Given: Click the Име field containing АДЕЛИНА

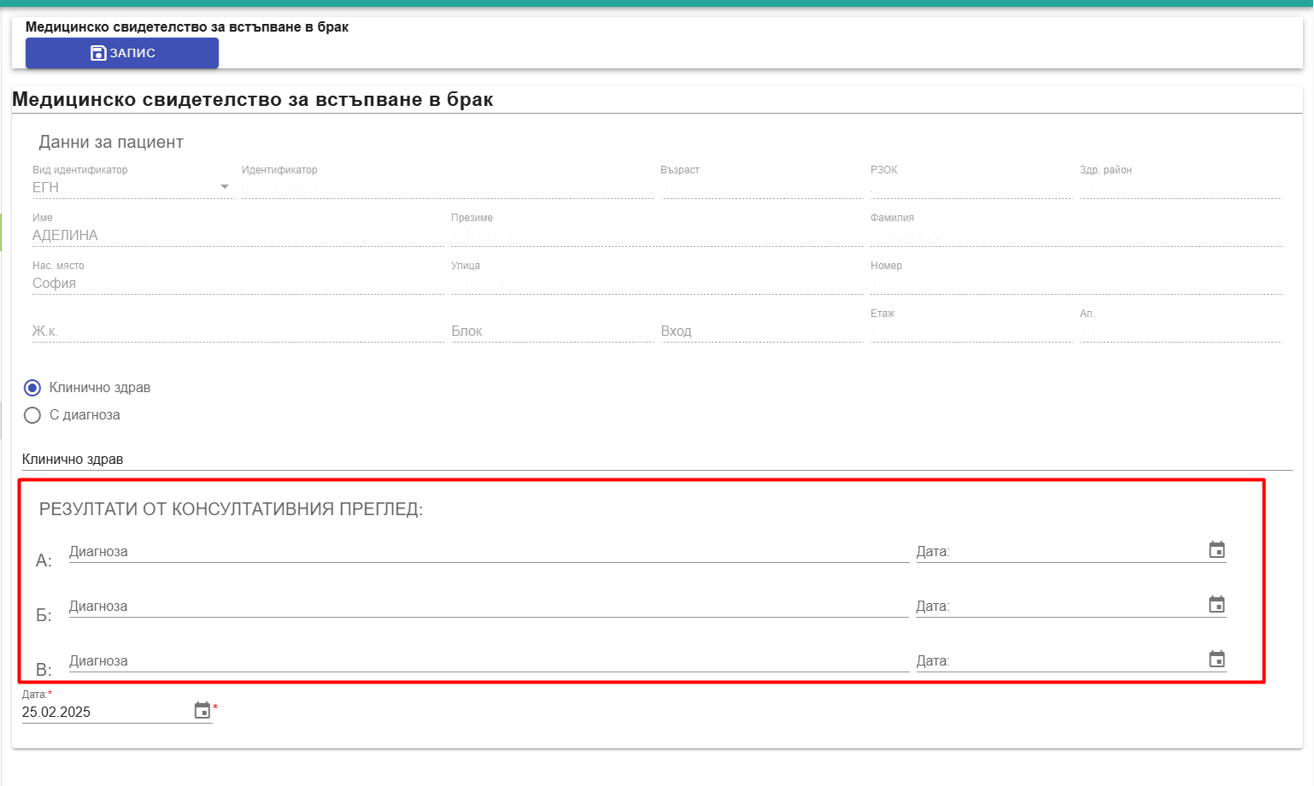Looking at the screenshot, I should (x=238, y=235).
